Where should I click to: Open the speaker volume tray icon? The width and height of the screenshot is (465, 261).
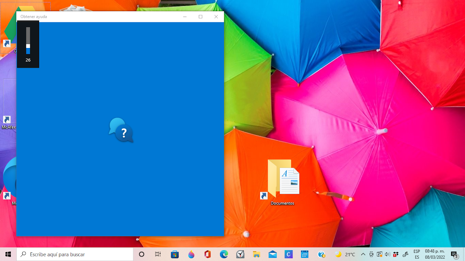coord(387,254)
